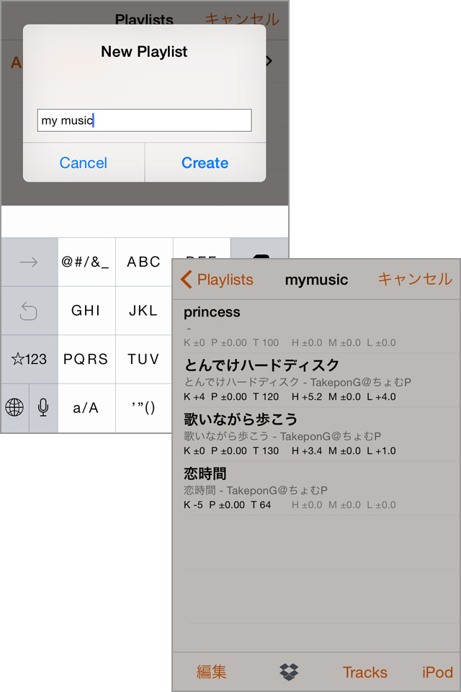Select the 恋時間 track
The width and height of the screenshot is (461, 692).
(x=315, y=488)
